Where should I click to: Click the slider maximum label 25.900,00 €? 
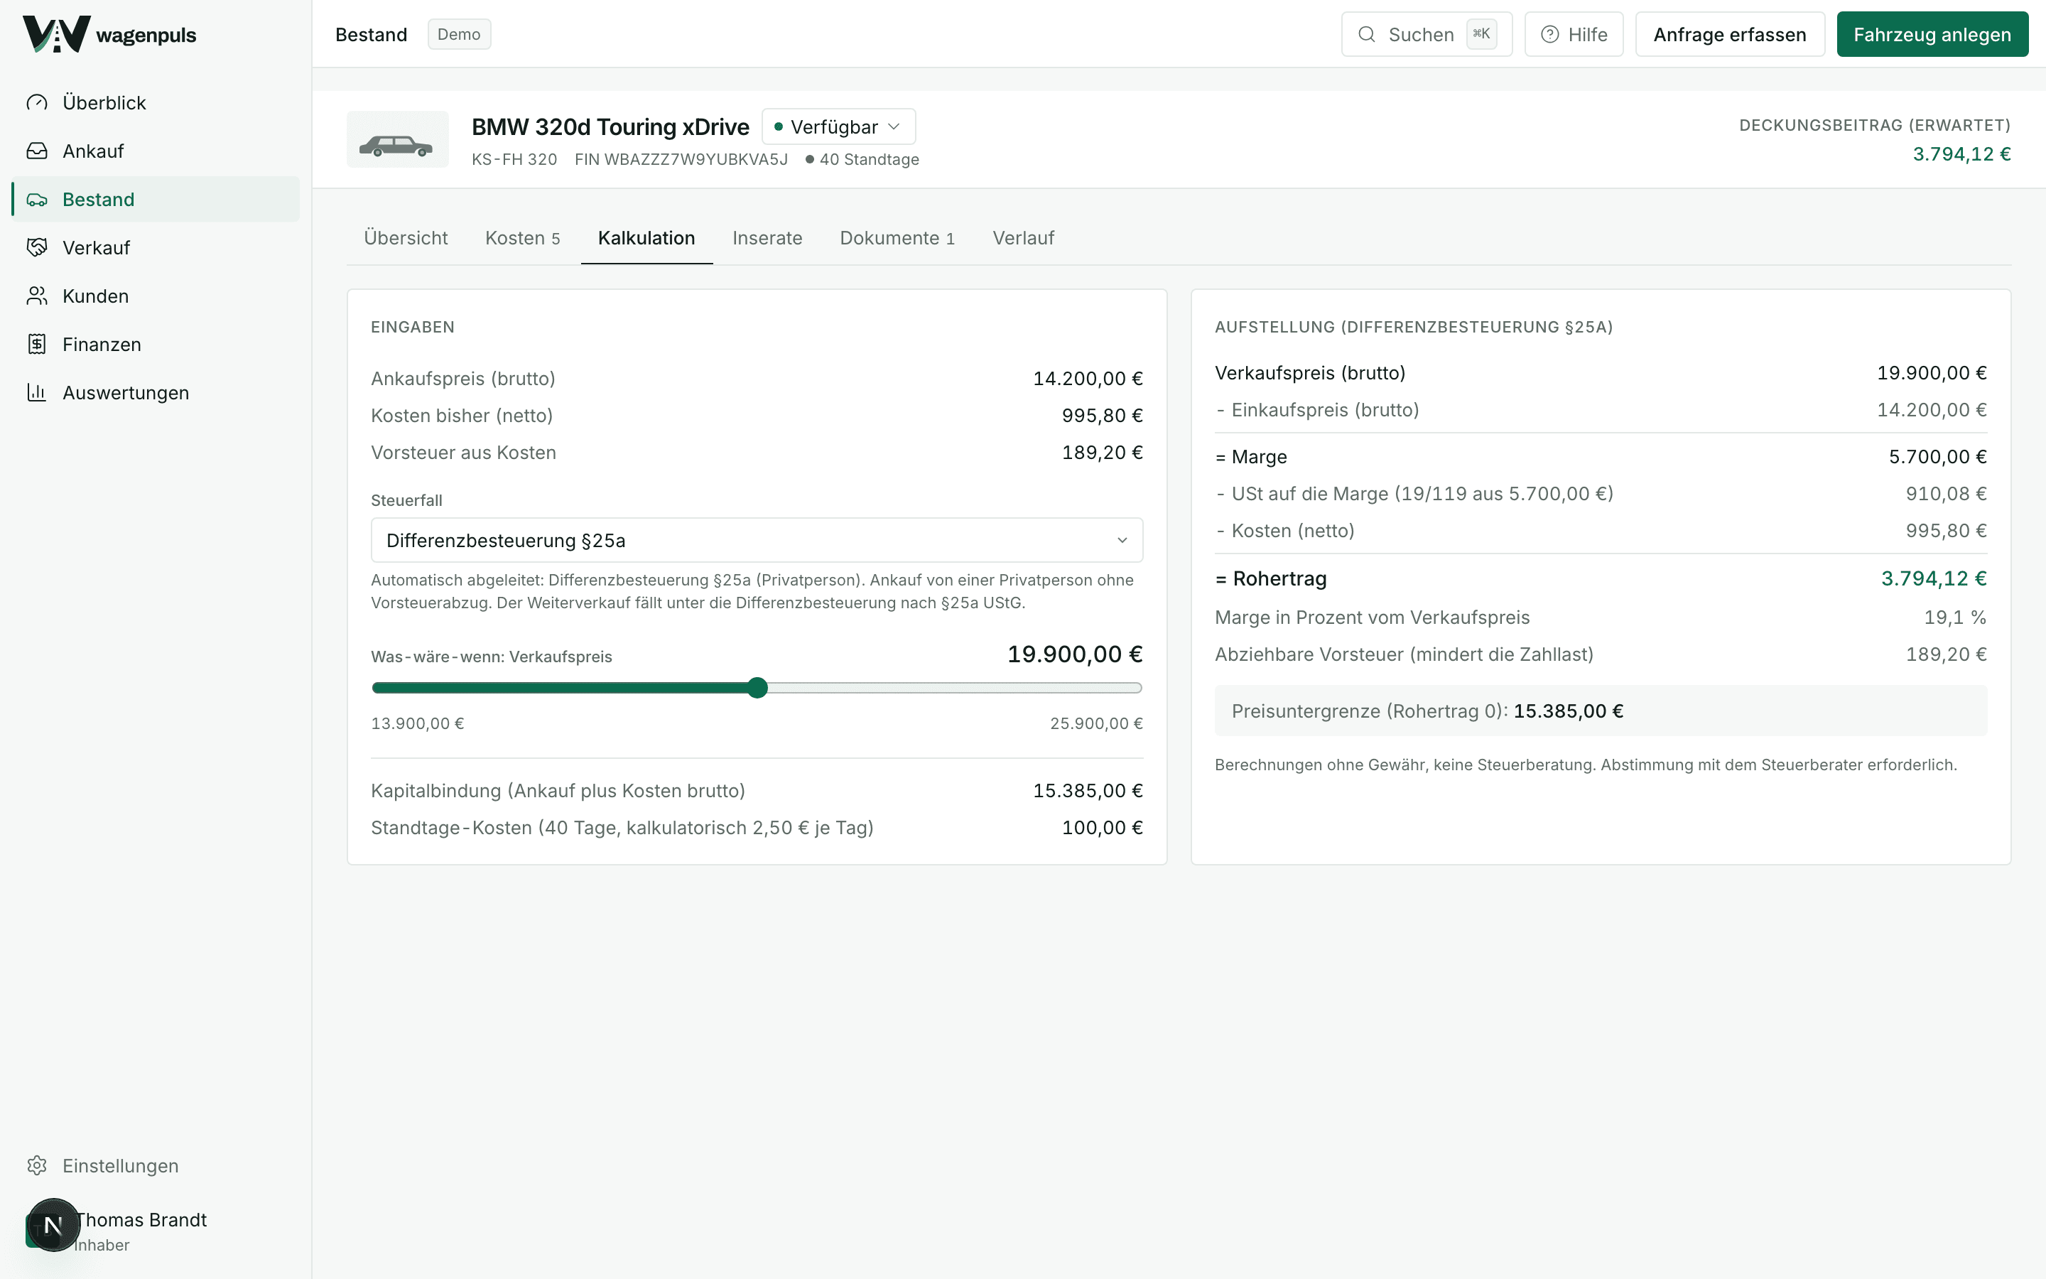click(x=1095, y=723)
